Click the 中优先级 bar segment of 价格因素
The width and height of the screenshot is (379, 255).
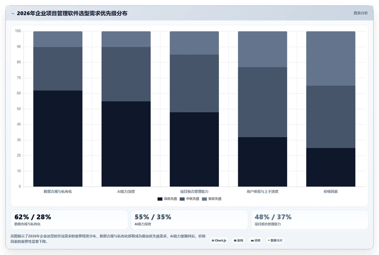[x=331, y=117]
